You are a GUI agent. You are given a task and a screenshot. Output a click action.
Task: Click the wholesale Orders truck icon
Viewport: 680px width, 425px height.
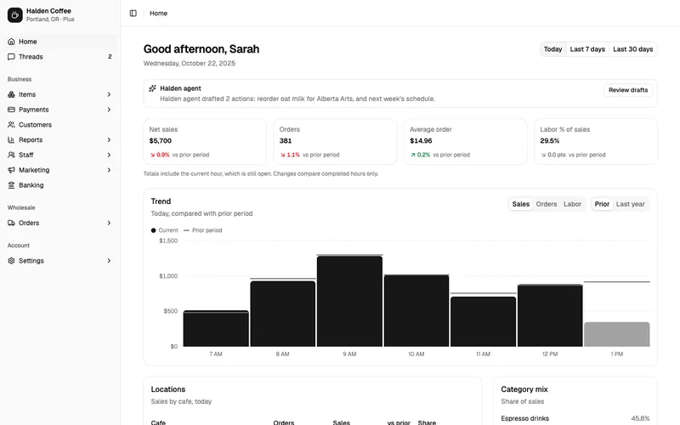(11, 223)
